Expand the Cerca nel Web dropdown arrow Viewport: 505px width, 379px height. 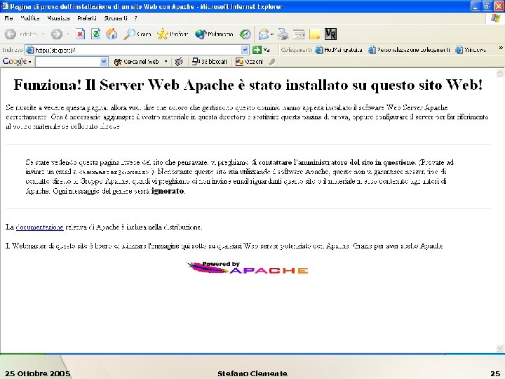[x=166, y=62]
